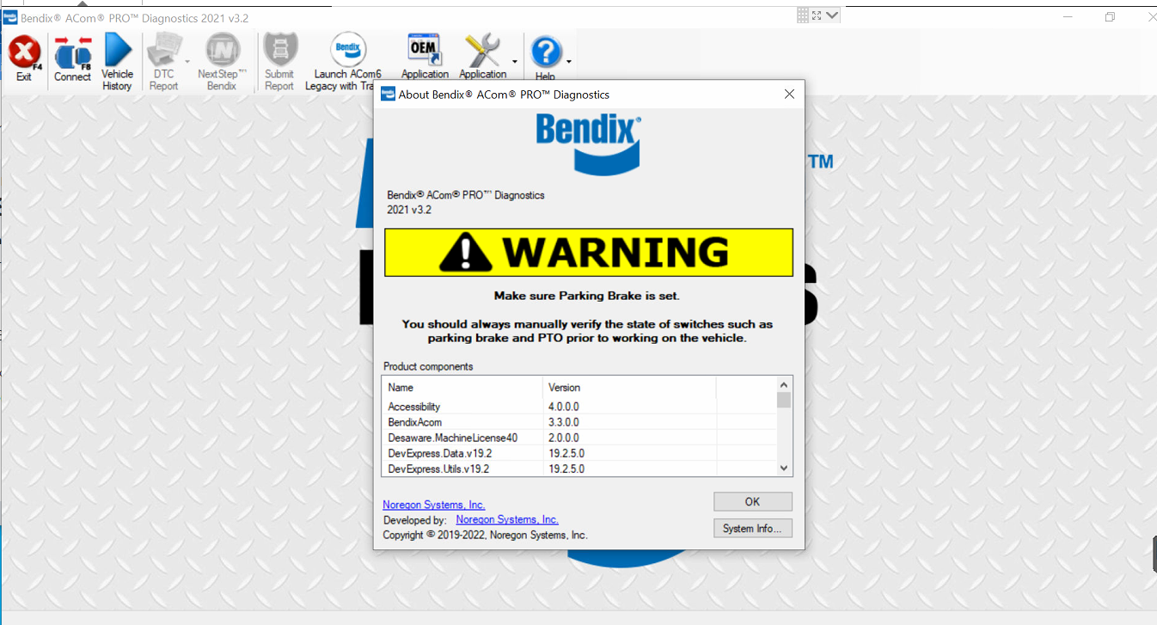Click the components list scrollbar thumb
The height and width of the screenshot is (625, 1157).
click(783, 400)
